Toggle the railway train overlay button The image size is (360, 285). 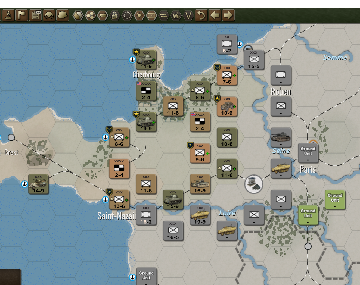103,15
